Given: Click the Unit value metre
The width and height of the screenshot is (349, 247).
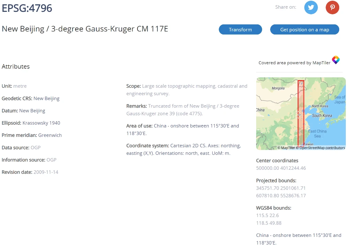Looking at the screenshot, I should [x=20, y=86].
